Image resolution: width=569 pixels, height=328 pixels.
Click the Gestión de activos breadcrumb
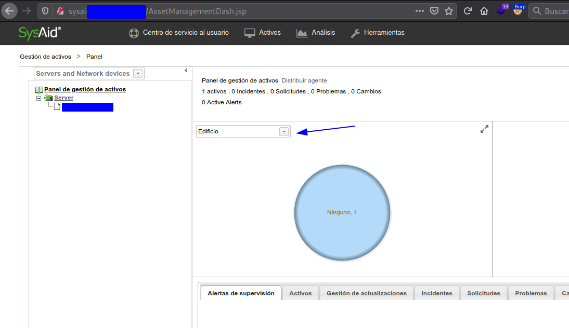[45, 57]
